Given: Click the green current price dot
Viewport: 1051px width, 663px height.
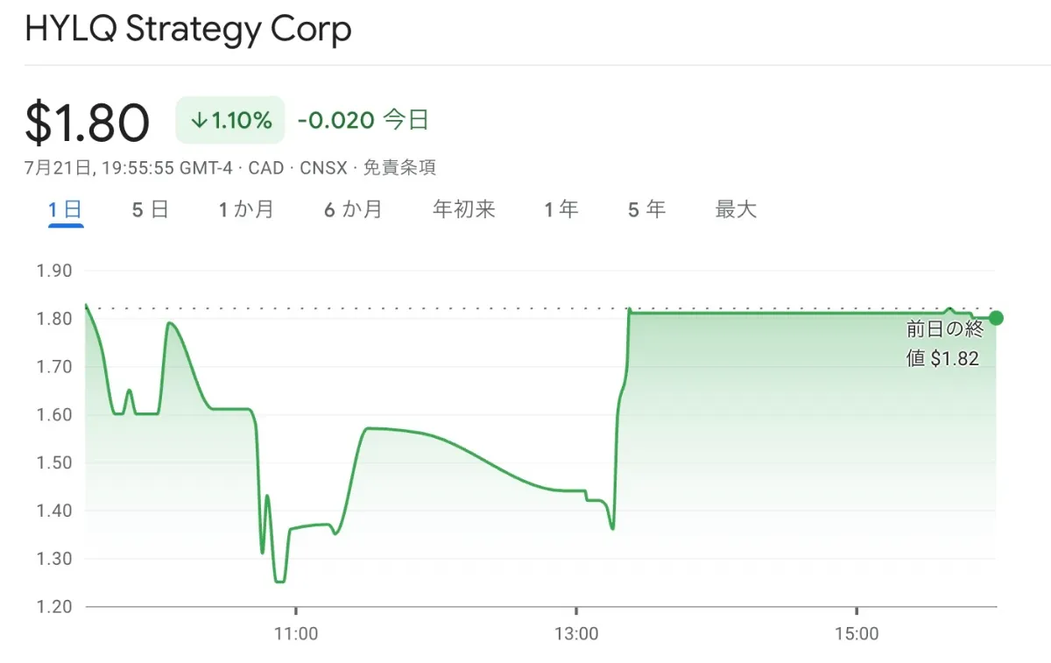Looking at the screenshot, I should 996,318.
